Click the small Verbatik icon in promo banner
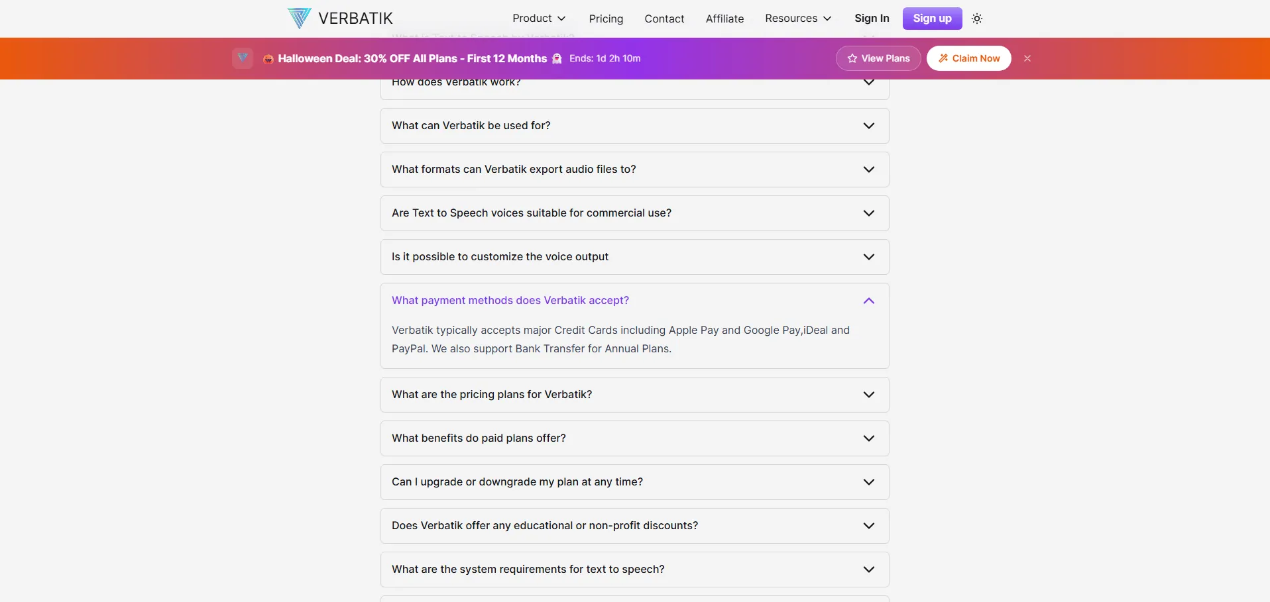Screen dimensions: 1270x602 pos(243,58)
